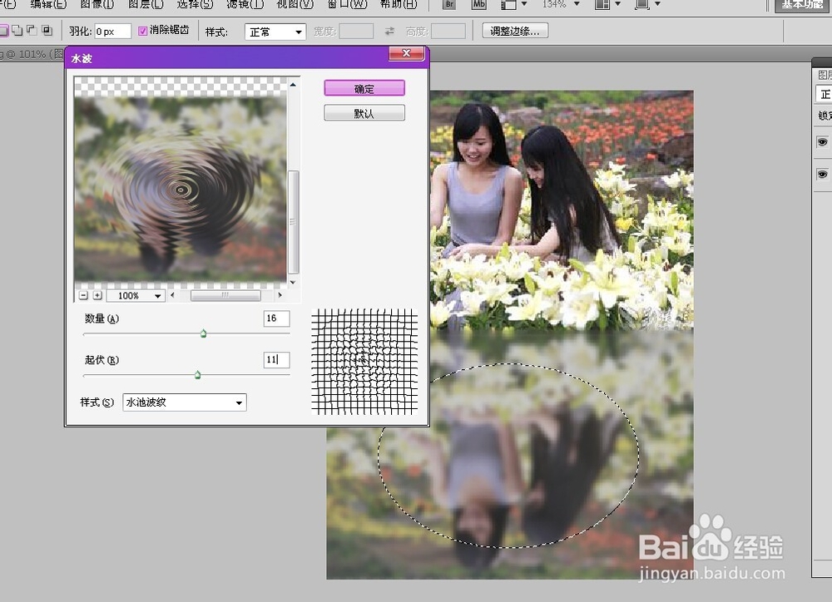The height and width of the screenshot is (602, 832).
Task: Zoom out the ripple preview with minus
Action: coord(83,295)
